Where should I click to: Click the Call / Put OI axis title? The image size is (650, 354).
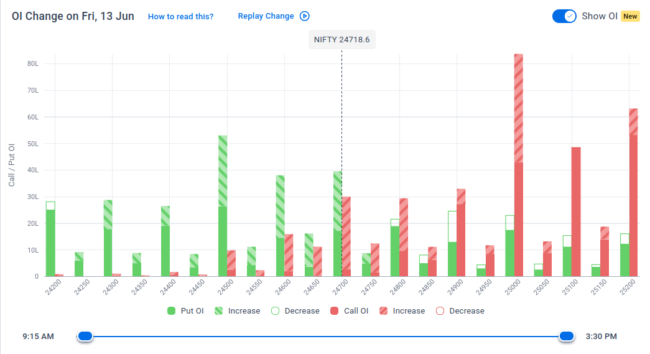(11, 165)
